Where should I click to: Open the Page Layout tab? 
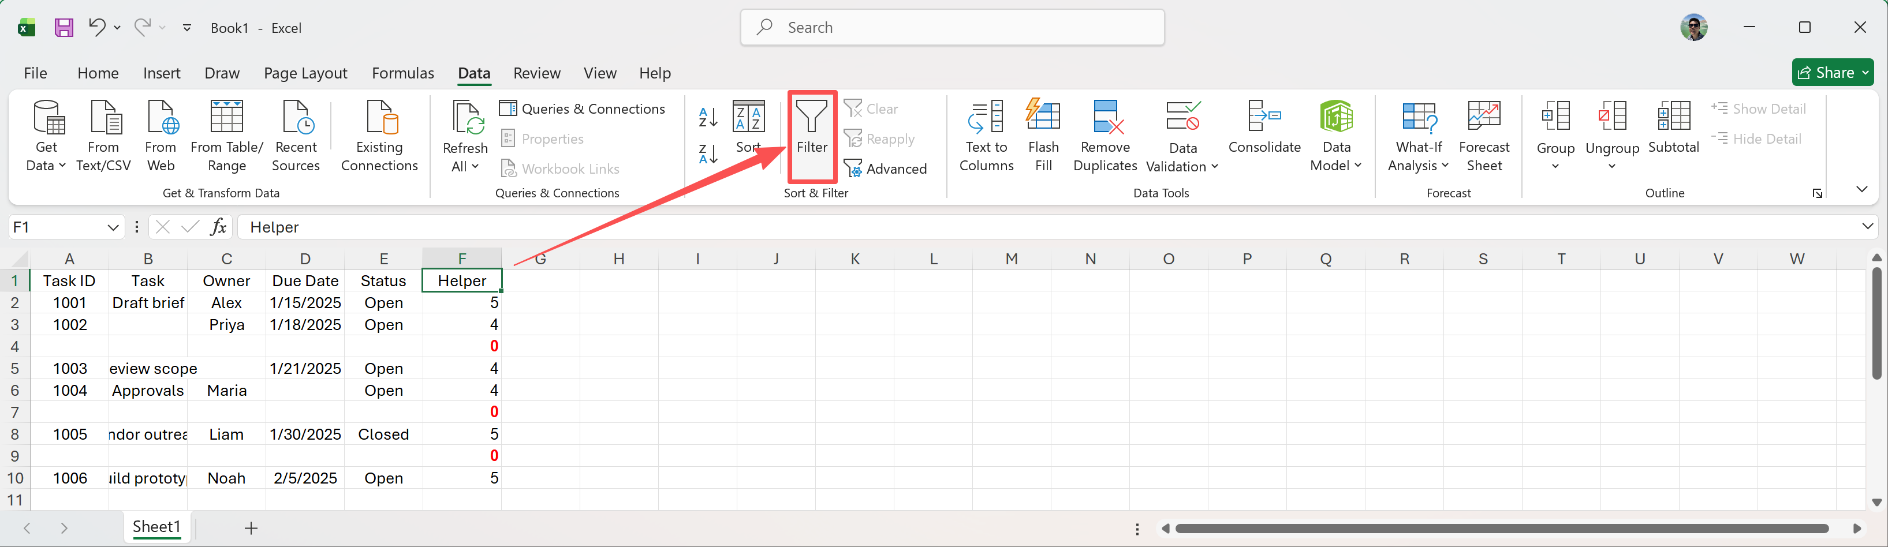[x=305, y=73]
